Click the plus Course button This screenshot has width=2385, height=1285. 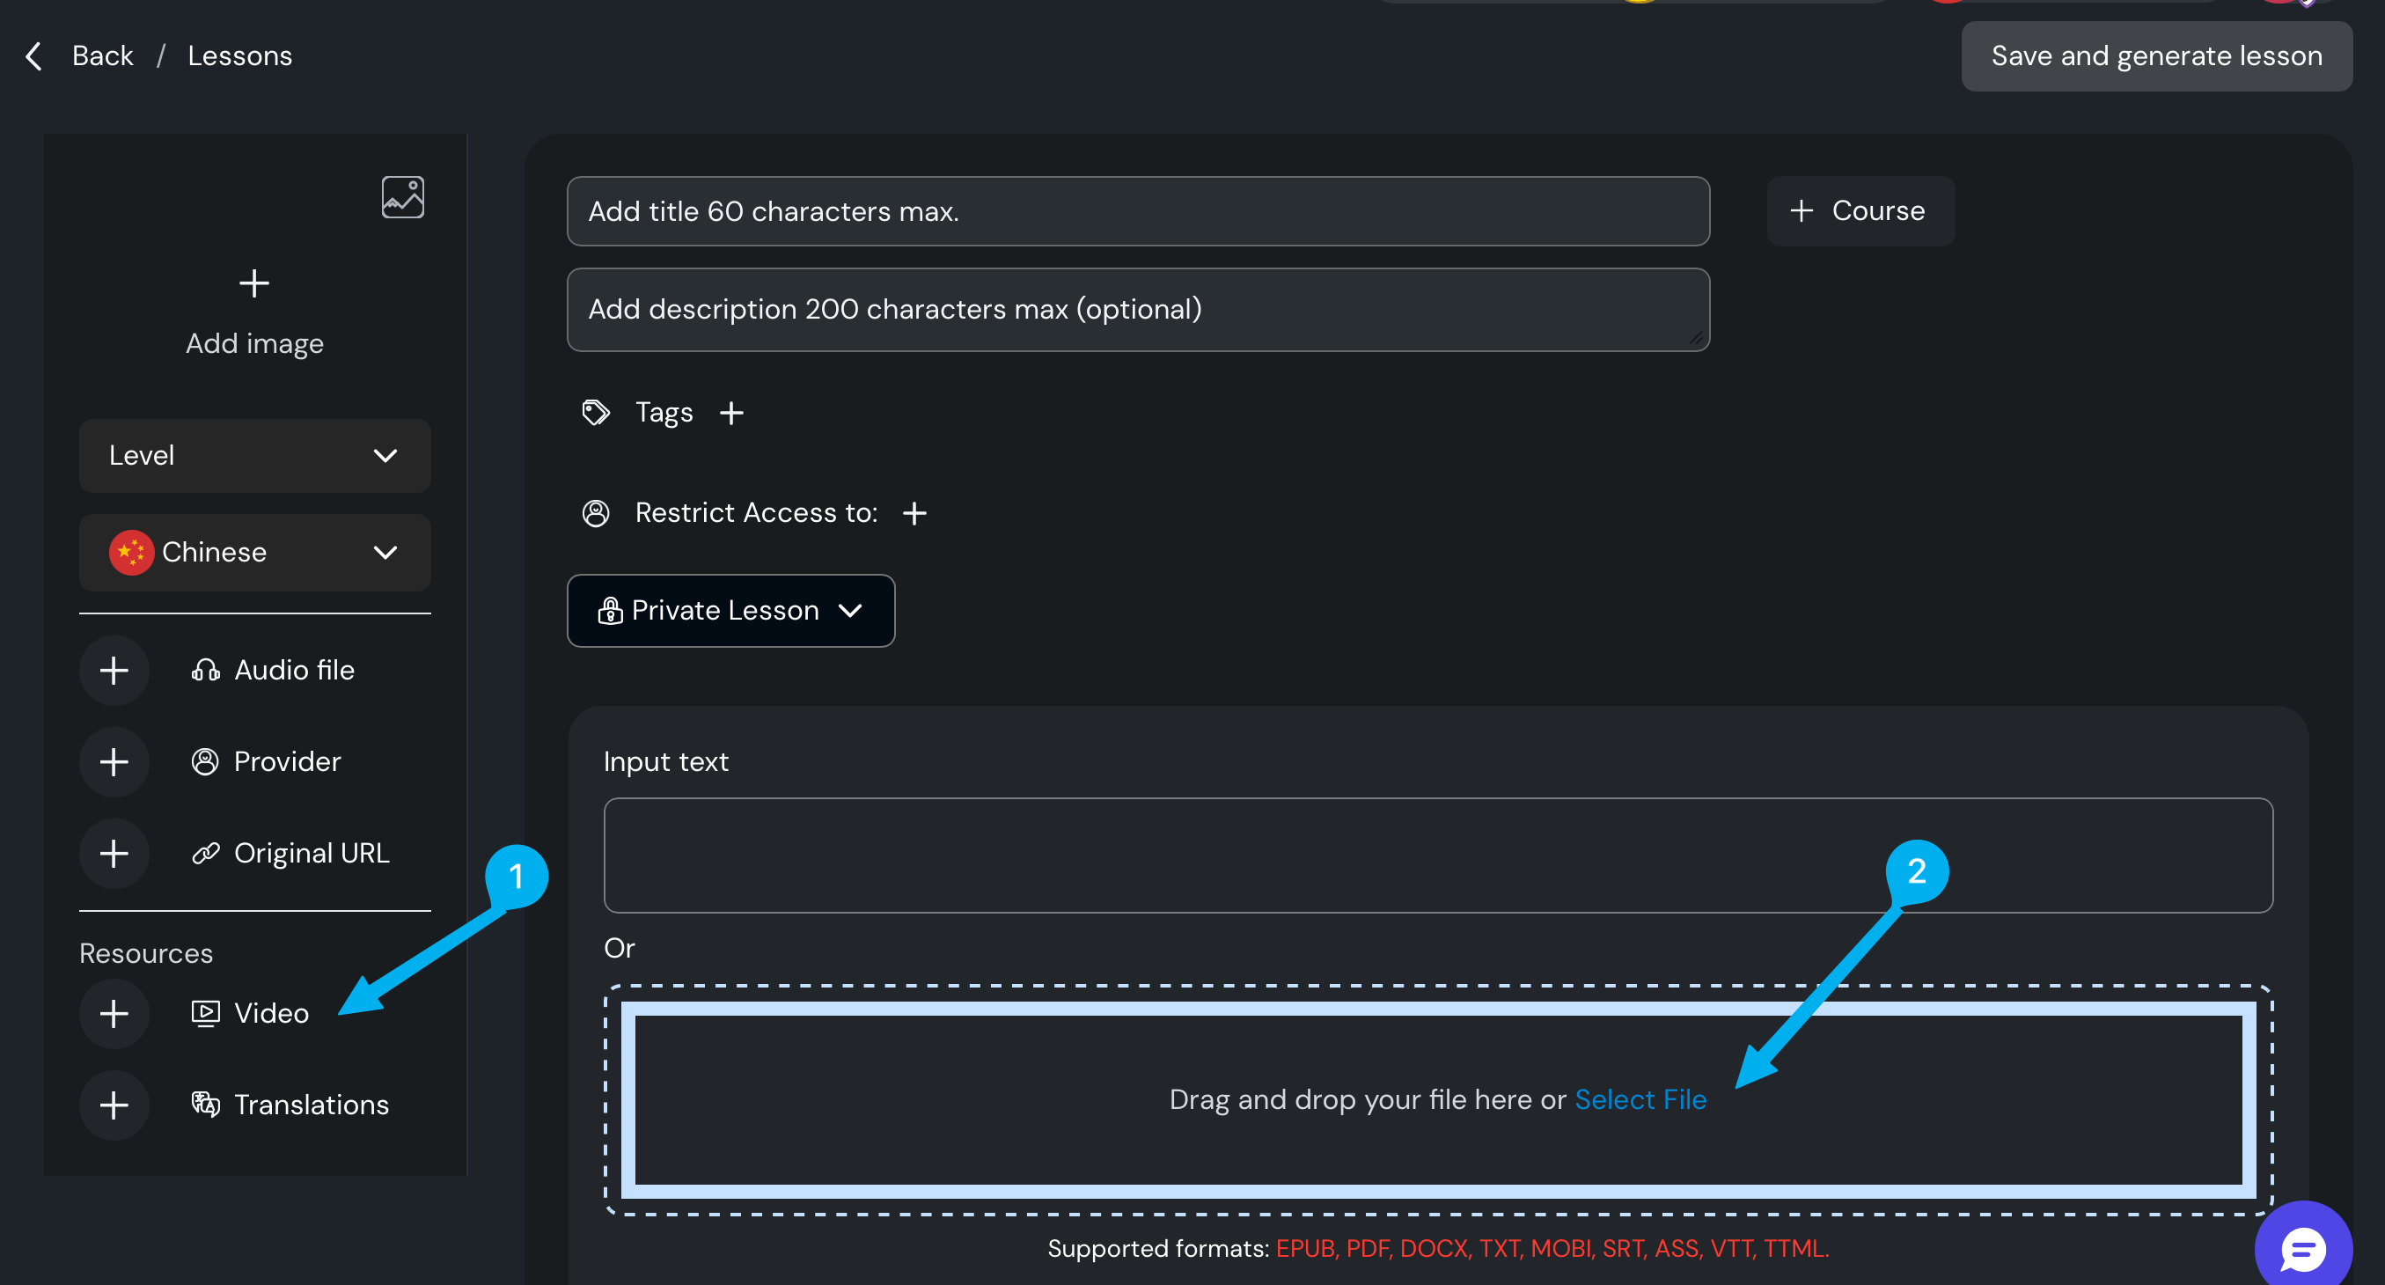1860,211
